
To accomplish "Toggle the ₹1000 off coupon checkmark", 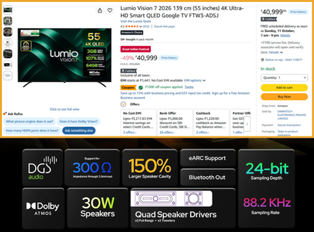I will 140,87.
